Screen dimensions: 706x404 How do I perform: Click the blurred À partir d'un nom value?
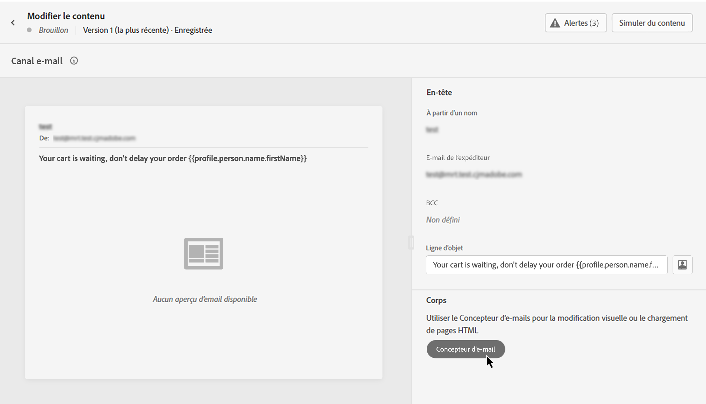432,130
